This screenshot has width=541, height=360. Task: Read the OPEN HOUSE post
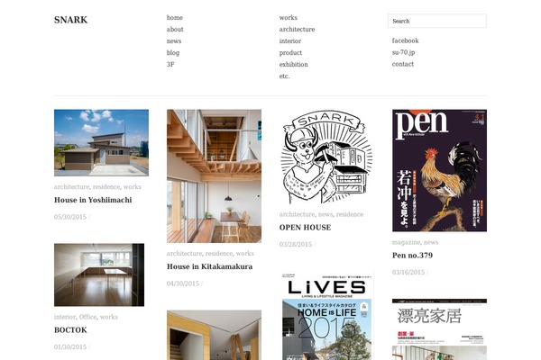pyautogui.click(x=305, y=228)
